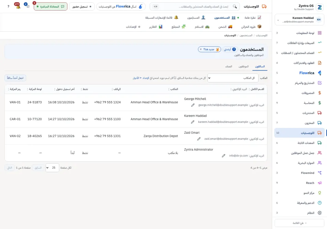Sort by المكتب column header
The width and height of the screenshot is (327, 229).
tap(173, 89)
